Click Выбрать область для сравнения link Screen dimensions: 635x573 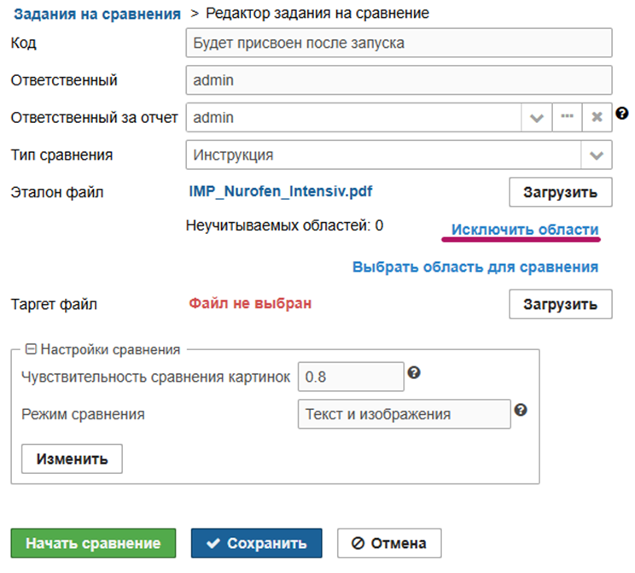coord(475,266)
